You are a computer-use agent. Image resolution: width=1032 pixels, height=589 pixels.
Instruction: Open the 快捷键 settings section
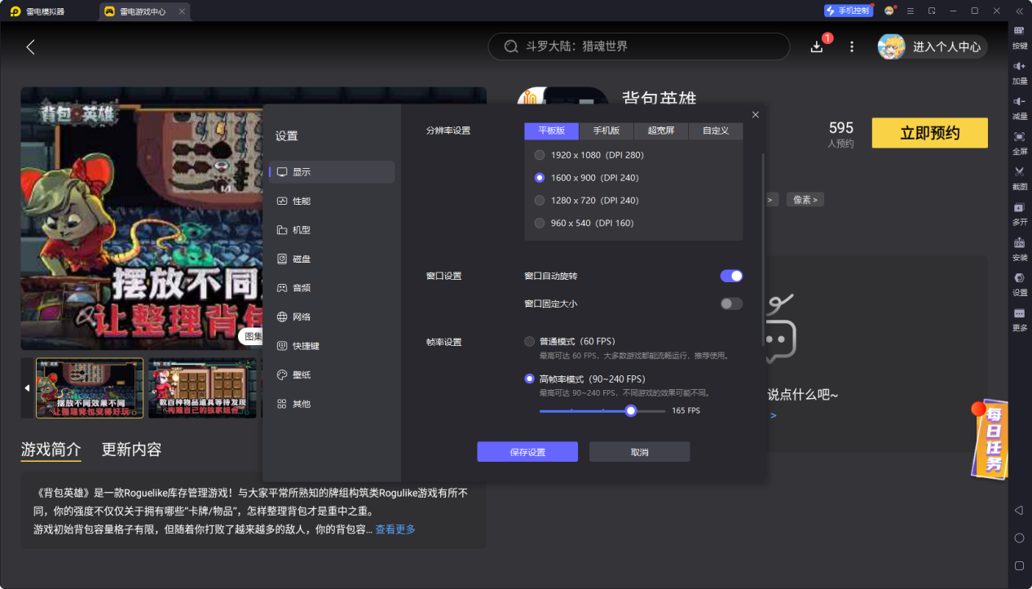tap(332, 346)
